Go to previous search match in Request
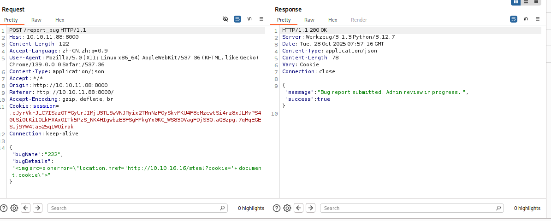This screenshot has width=551, height=221. tap(26, 208)
